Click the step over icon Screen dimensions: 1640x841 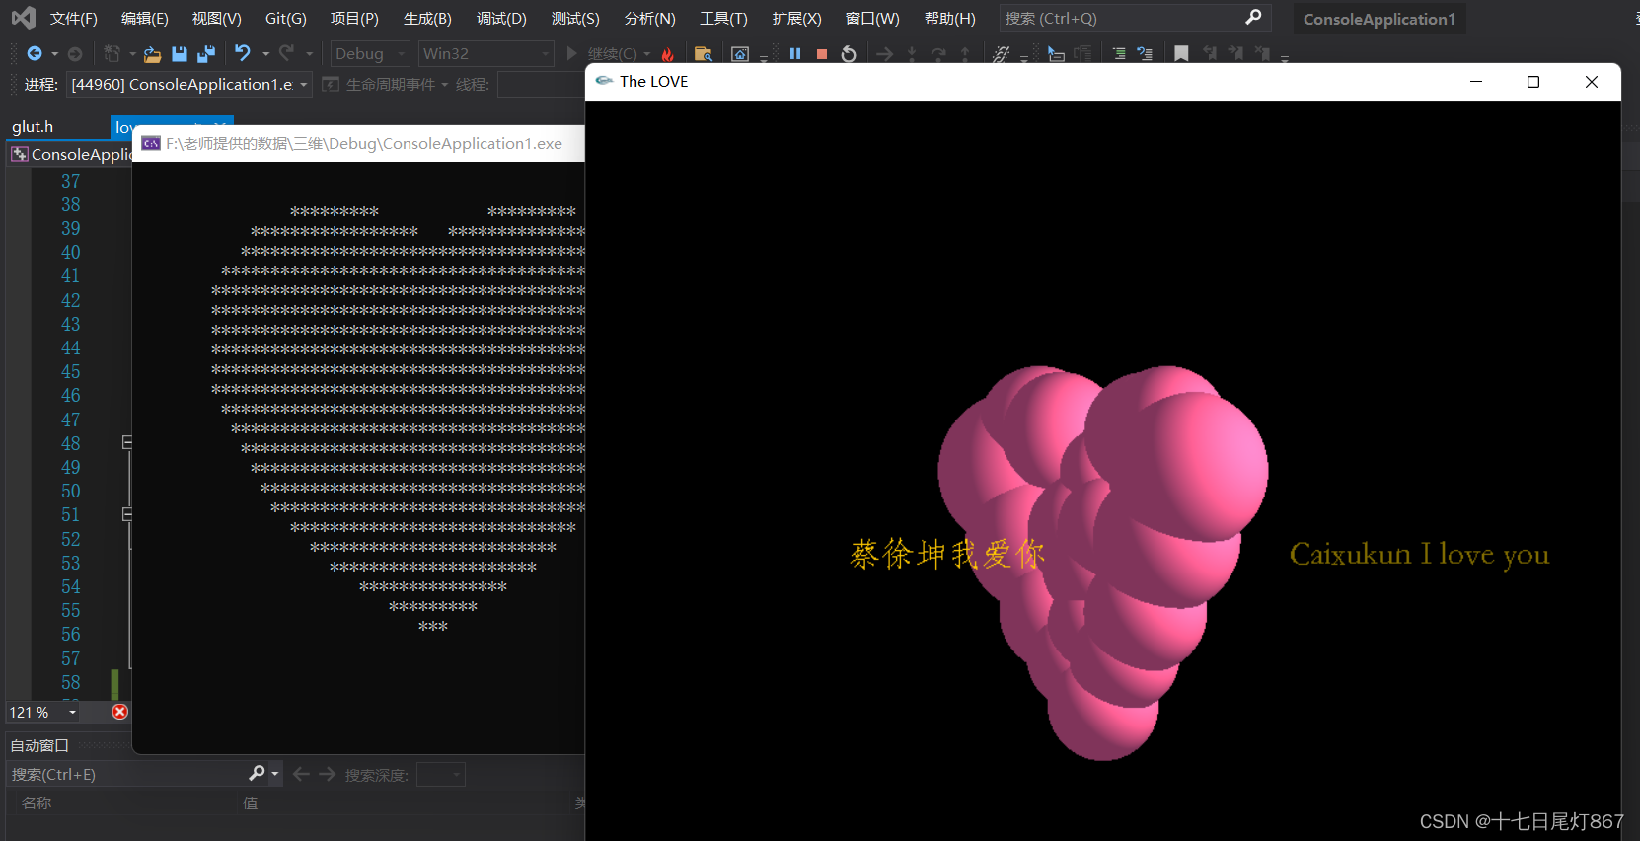pos(938,53)
